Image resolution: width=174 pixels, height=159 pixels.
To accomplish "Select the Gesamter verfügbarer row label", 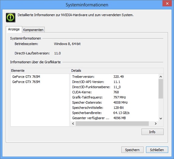I will tap(91, 118).
